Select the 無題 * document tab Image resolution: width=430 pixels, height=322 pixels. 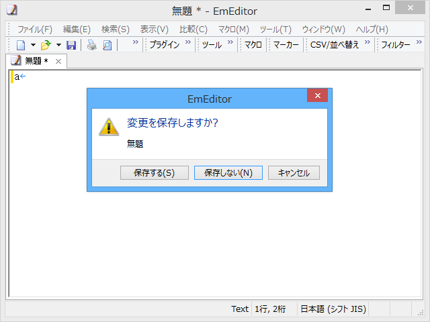coord(36,61)
